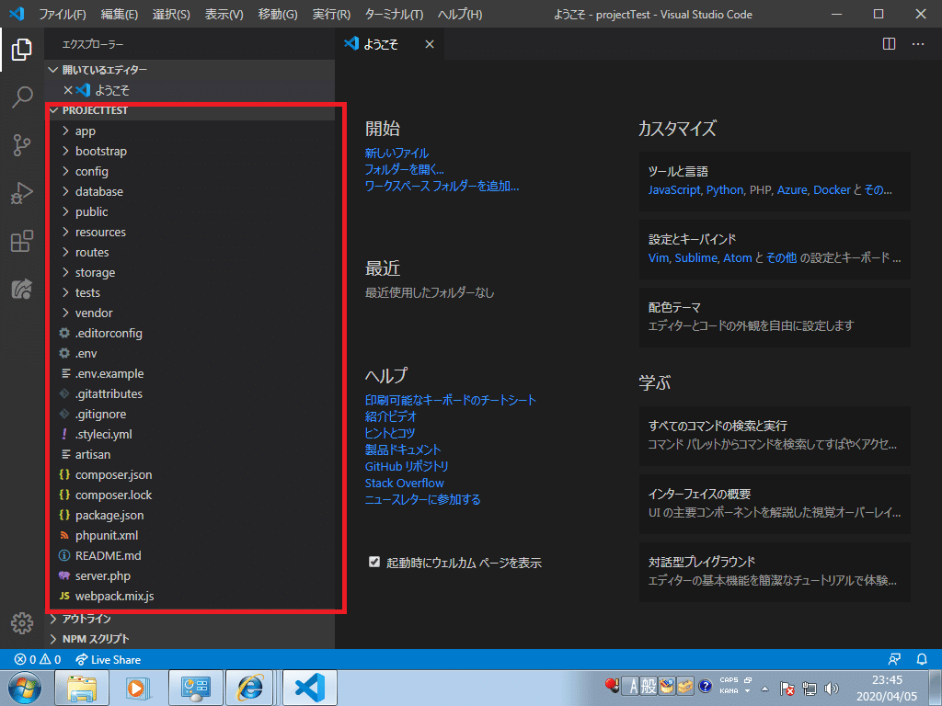
Task: Click the Visual Studio Code taskbar button
Action: (310, 688)
